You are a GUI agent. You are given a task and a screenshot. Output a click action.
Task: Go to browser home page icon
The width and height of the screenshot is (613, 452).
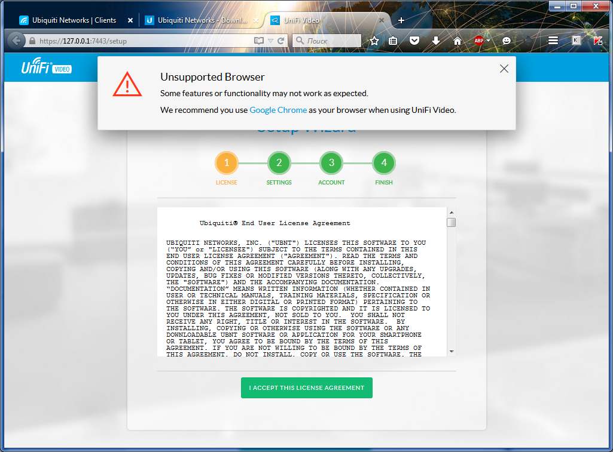(458, 41)
